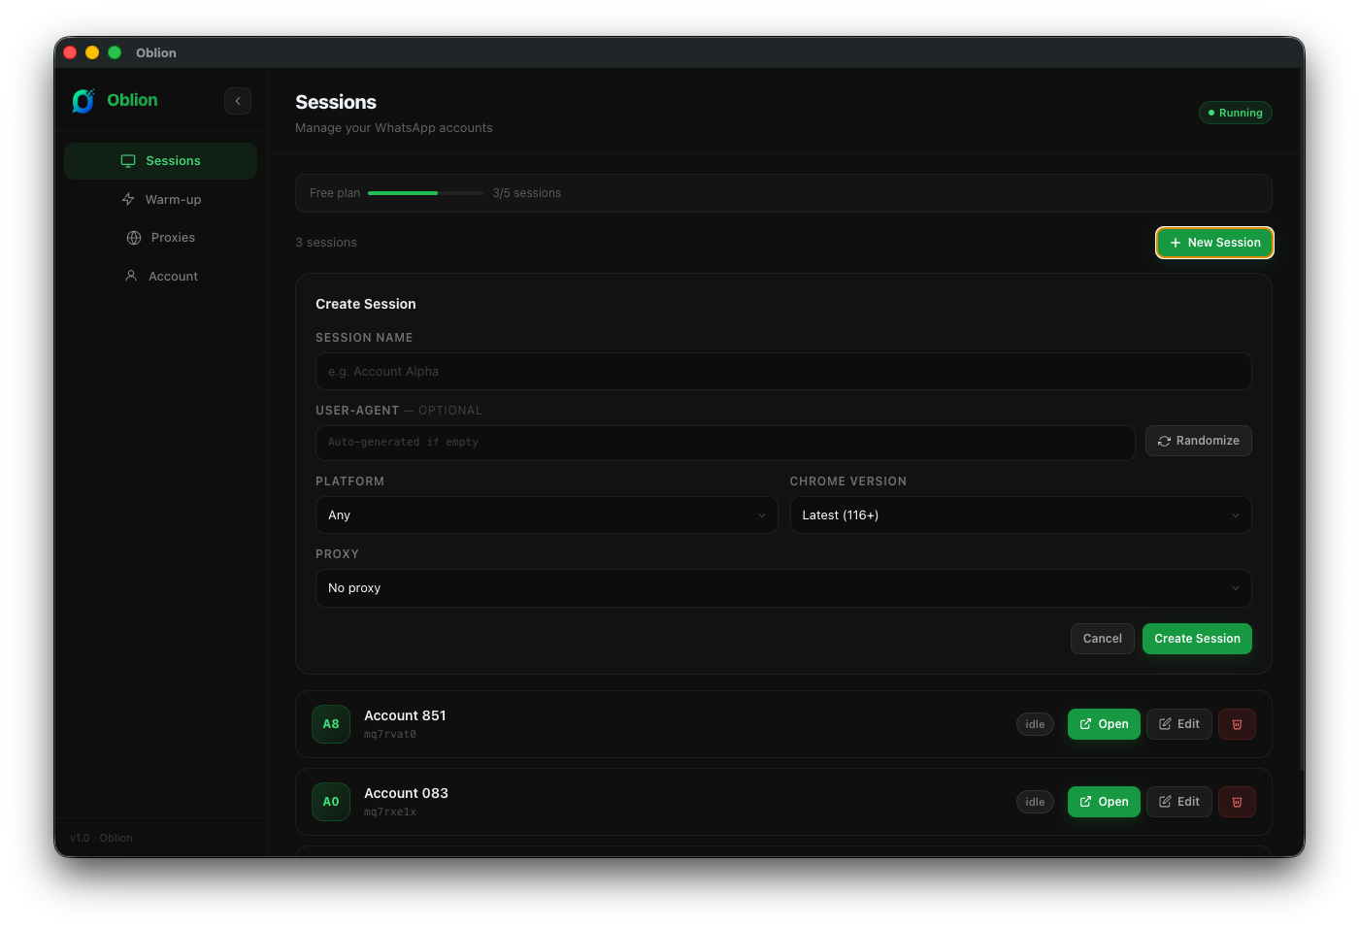Delete Account 851 with trash icon
Screen dimensions: 1359x929
pos(1237,724)
